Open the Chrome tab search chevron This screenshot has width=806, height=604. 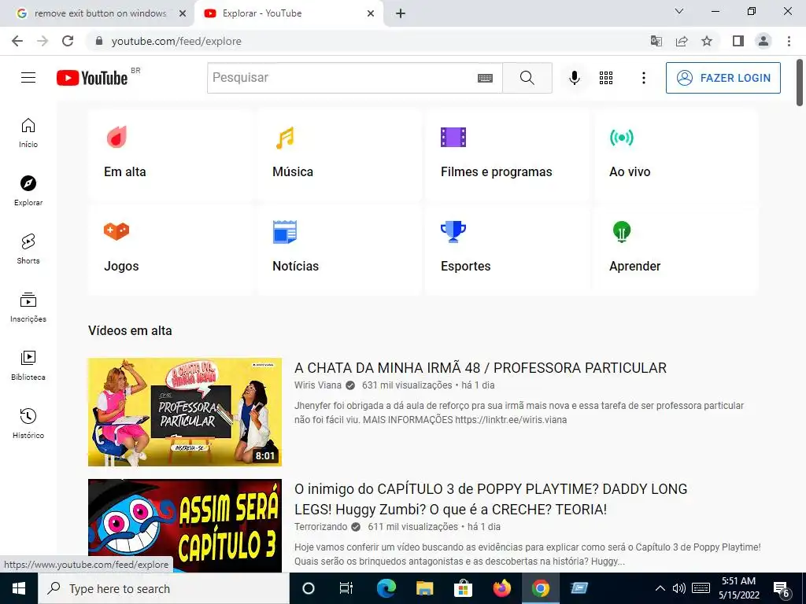pos(679,11)
